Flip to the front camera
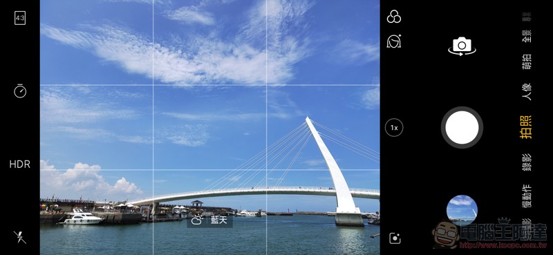 coord(462,46)
